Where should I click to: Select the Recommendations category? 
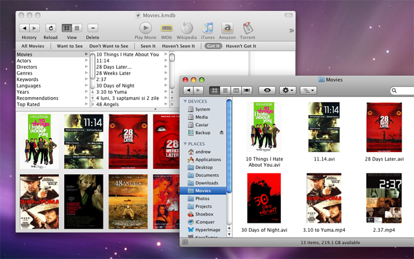point(52,98)
